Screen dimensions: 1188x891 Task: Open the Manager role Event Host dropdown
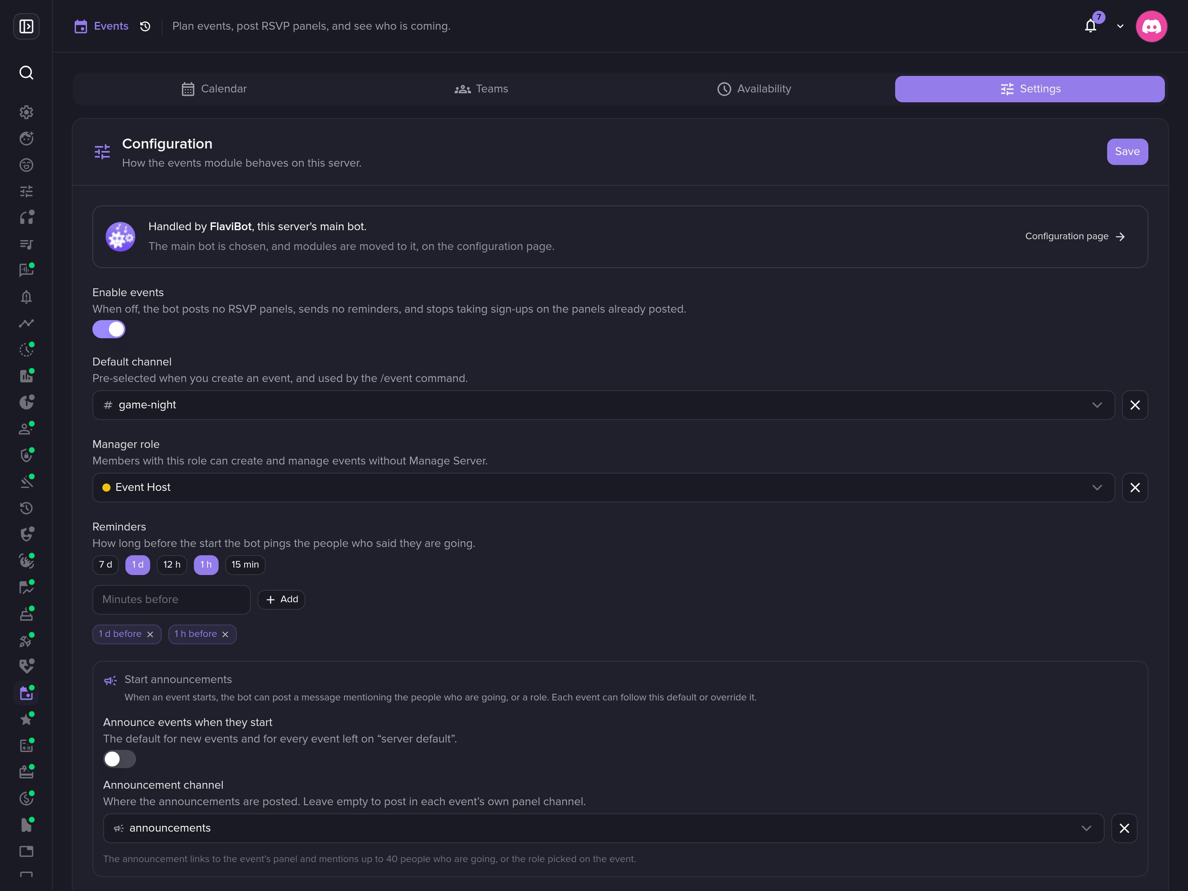click(603, 488)
